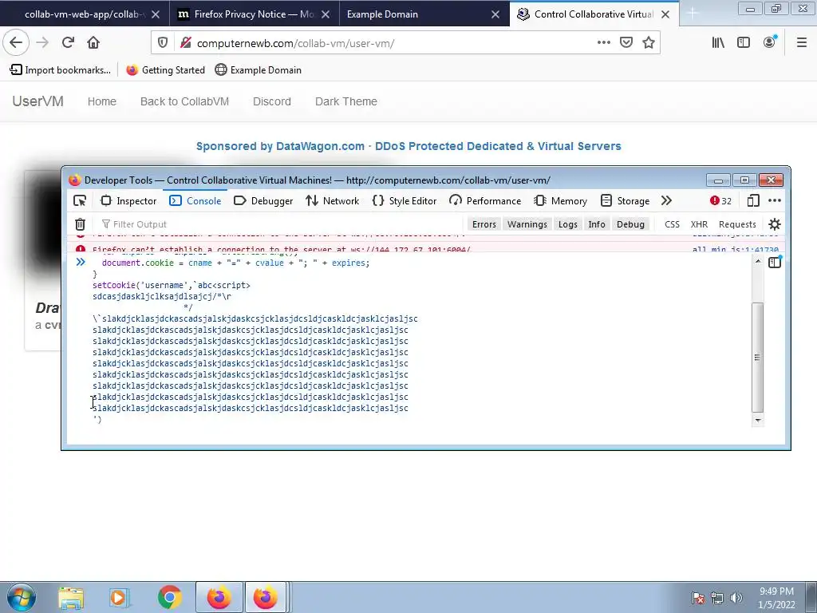Switch to the Style Editor tab
Viewport: 817px width, 613px height.
[x=405, y=200]
